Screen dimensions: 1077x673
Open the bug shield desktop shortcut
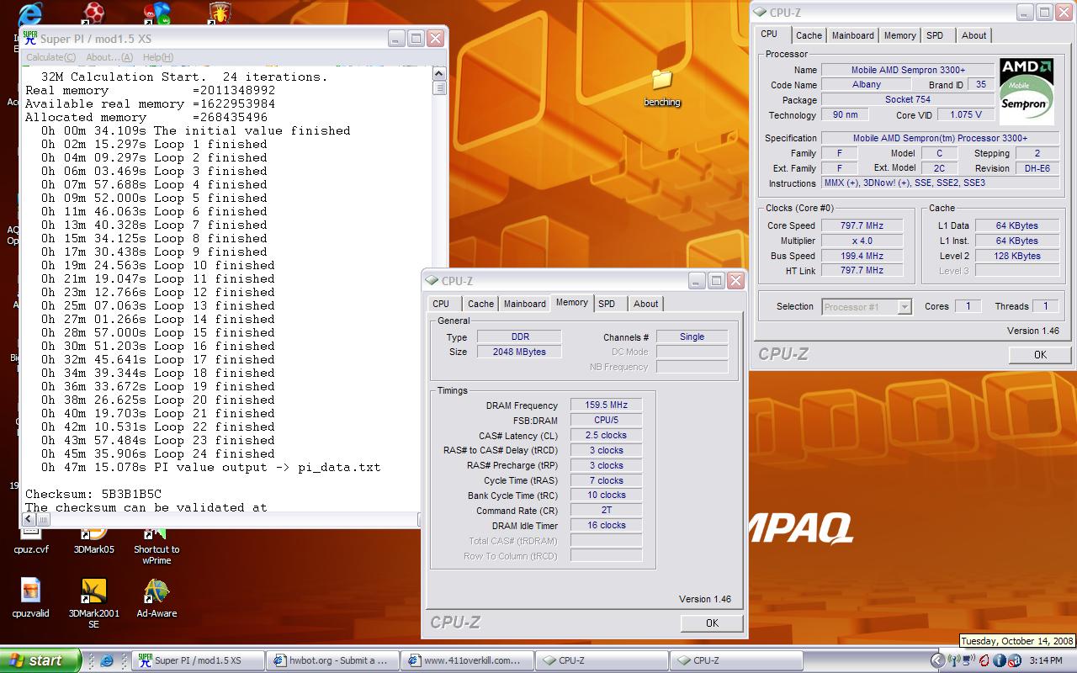coord(220,12)
